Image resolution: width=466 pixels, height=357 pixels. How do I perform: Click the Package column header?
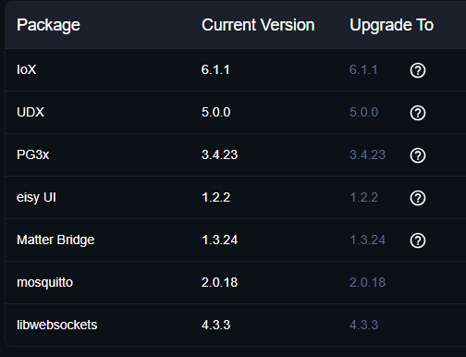tap(48, 25)
